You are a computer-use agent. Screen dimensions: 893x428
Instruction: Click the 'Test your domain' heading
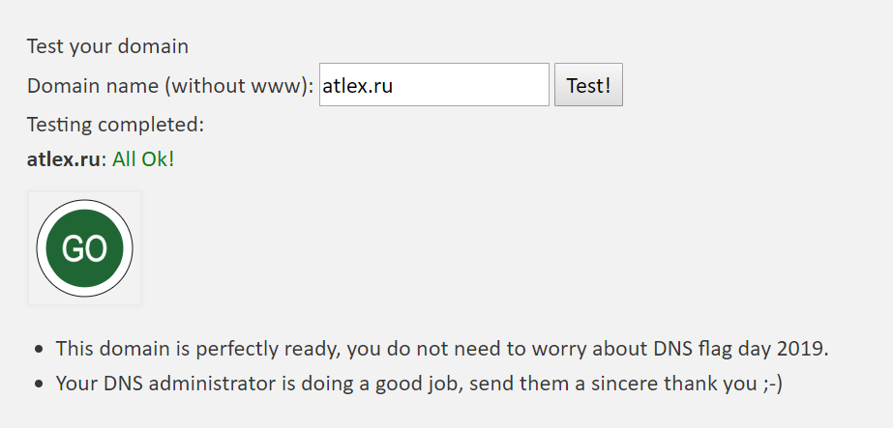tap(107, 46)
